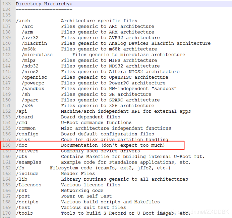Click the '/api' directory name

(x=21, y=111)
